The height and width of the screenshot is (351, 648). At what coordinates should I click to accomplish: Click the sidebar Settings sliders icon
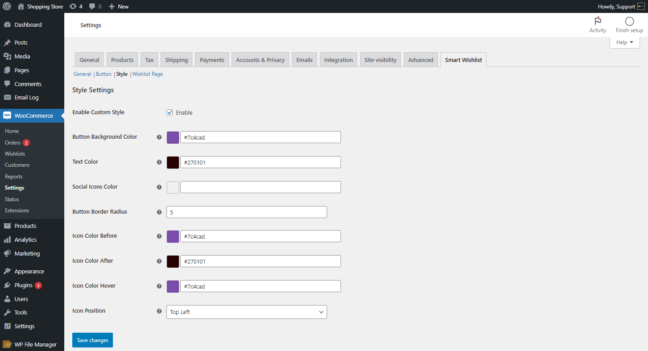(x=8, y=326)
